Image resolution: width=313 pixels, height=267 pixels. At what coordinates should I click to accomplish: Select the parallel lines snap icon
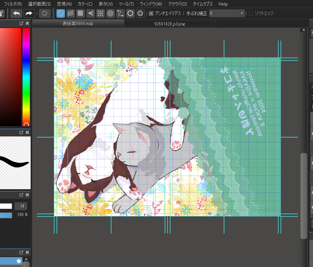70,14
